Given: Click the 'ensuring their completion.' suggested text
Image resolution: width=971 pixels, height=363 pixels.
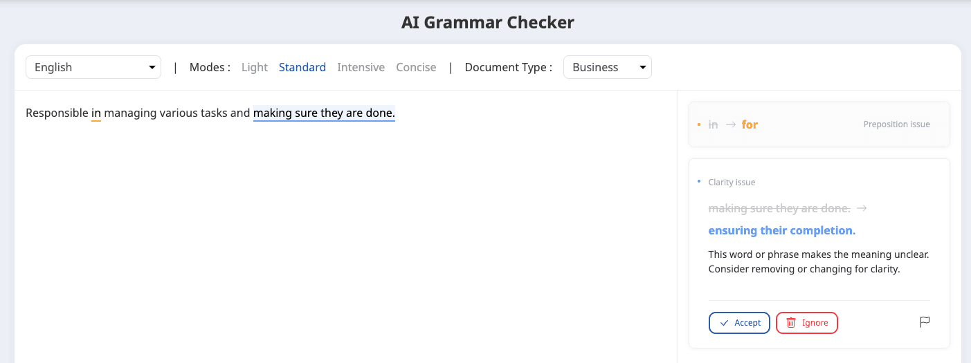Looking at the screenshot, I should pyautogui.click(x=781, y=230).
